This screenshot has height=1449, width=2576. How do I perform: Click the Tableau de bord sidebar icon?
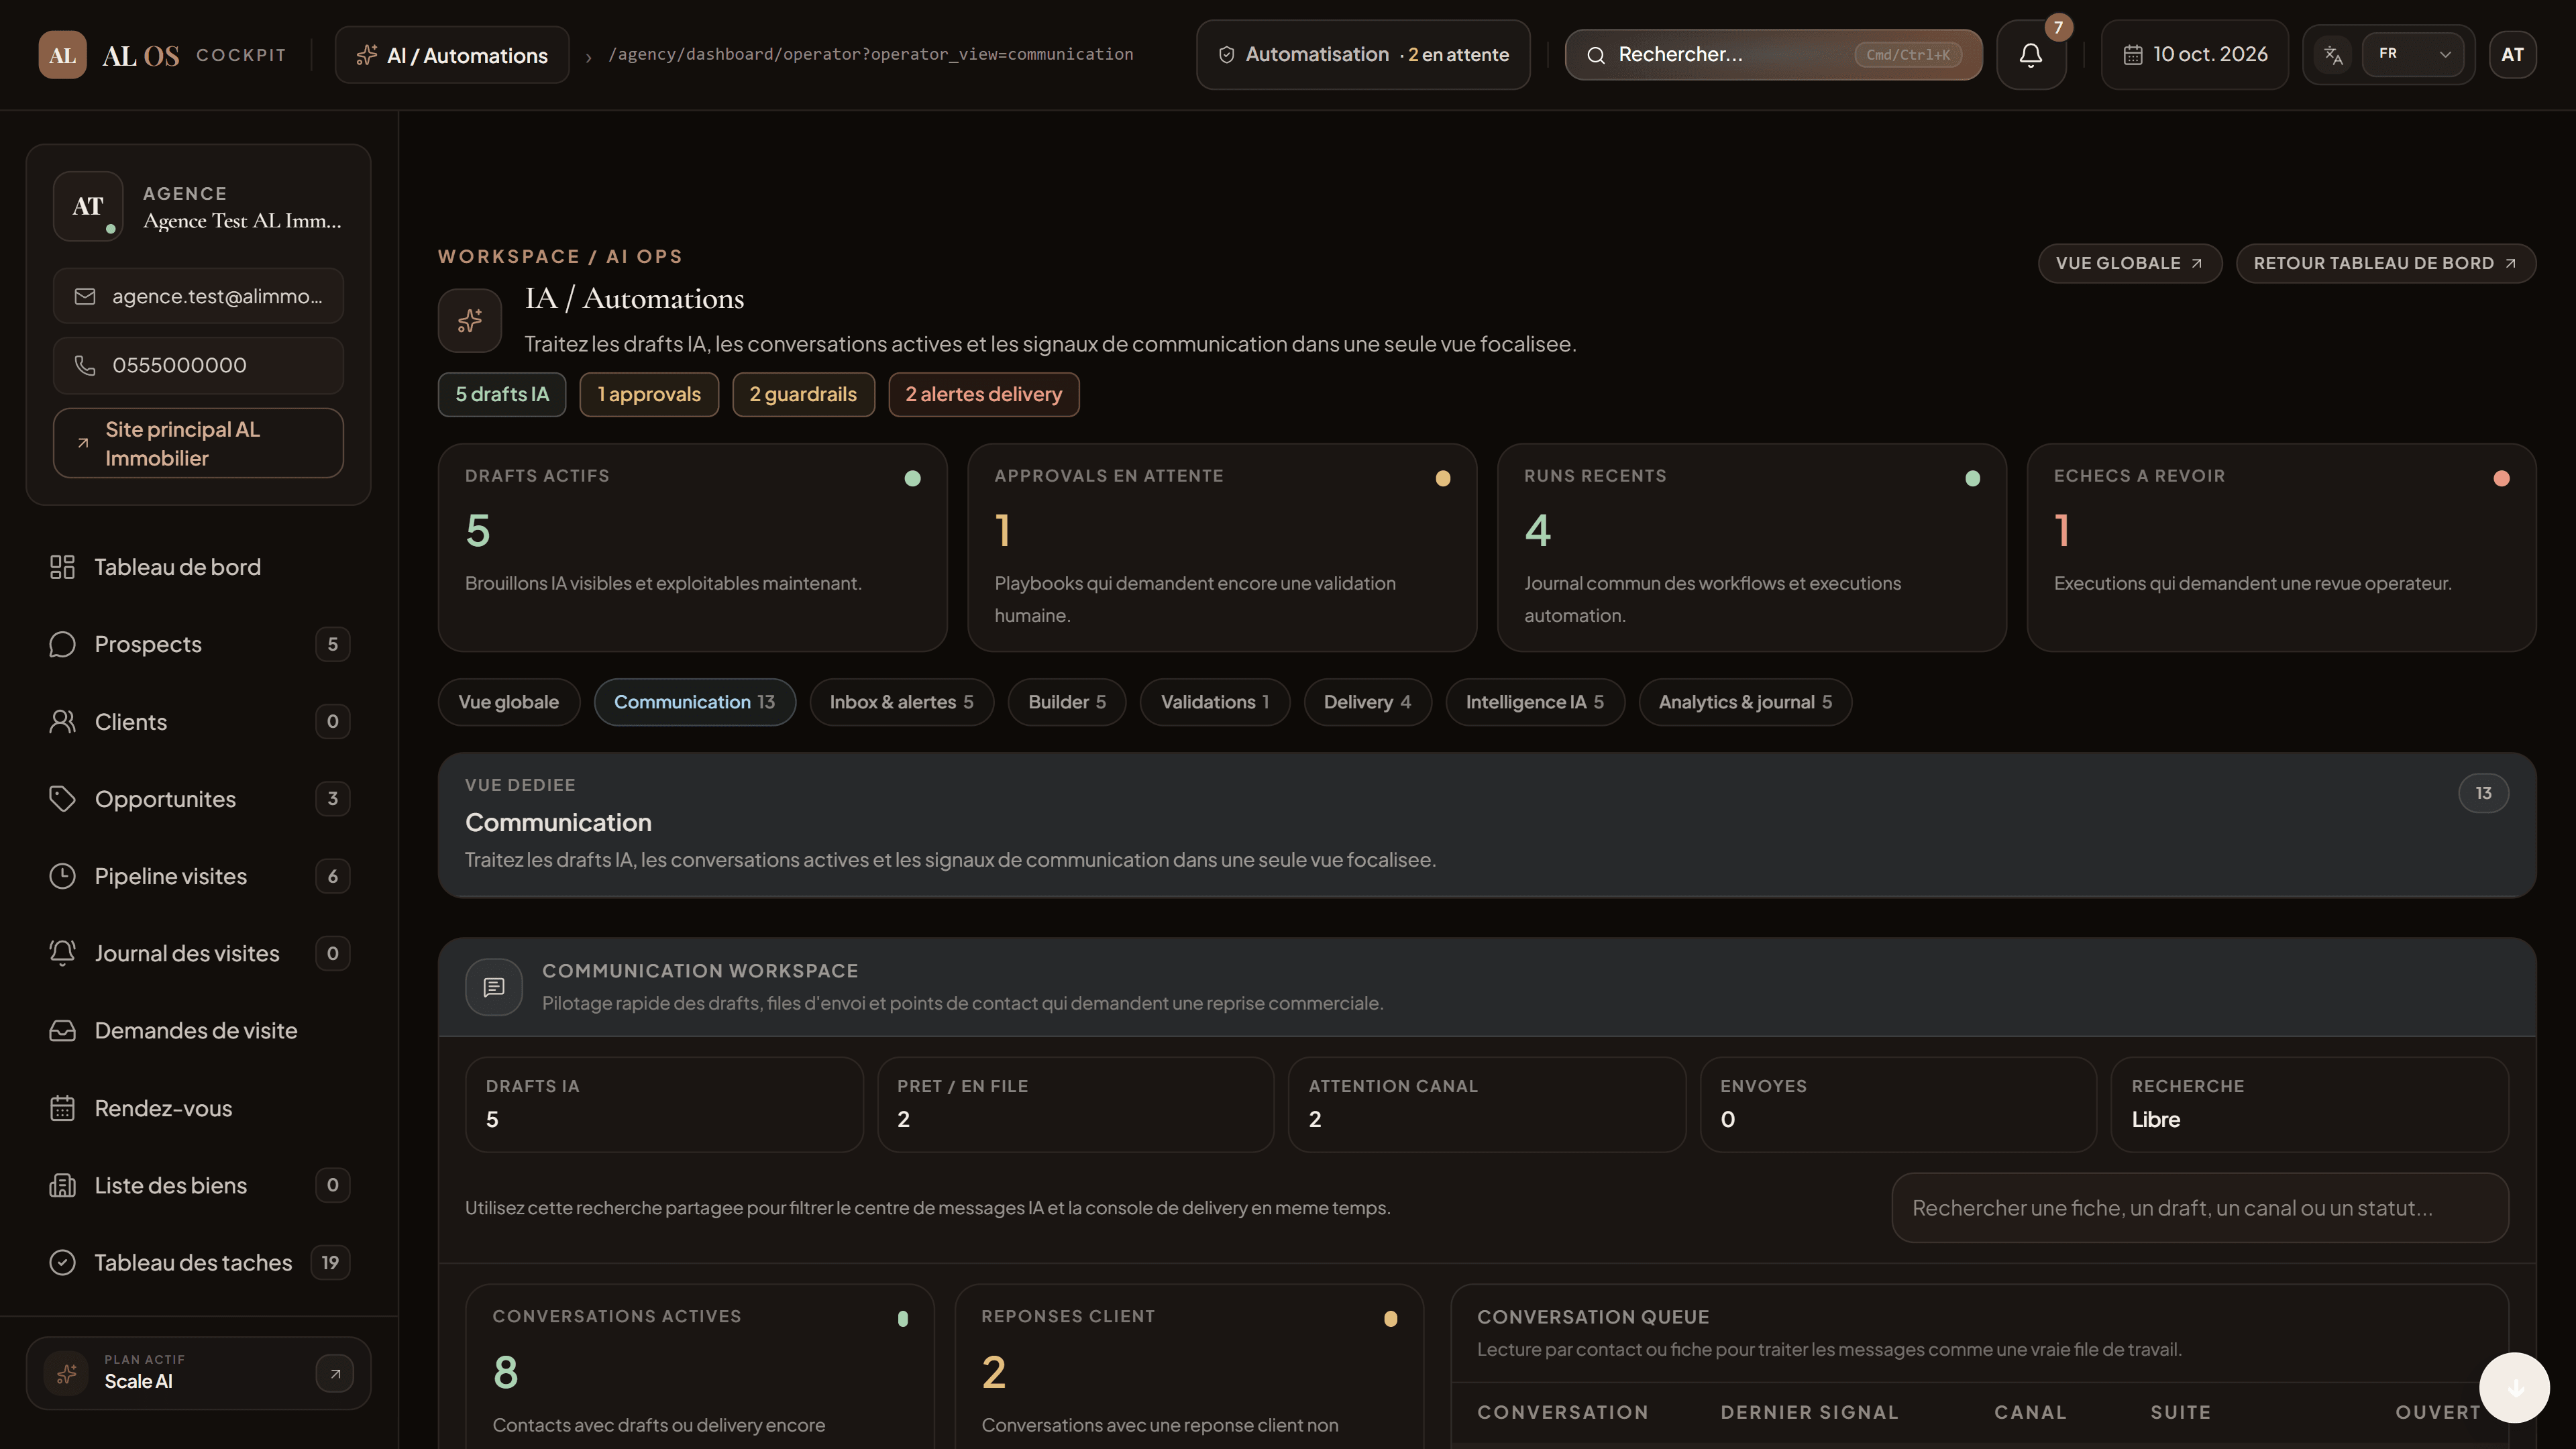point(62,567)
